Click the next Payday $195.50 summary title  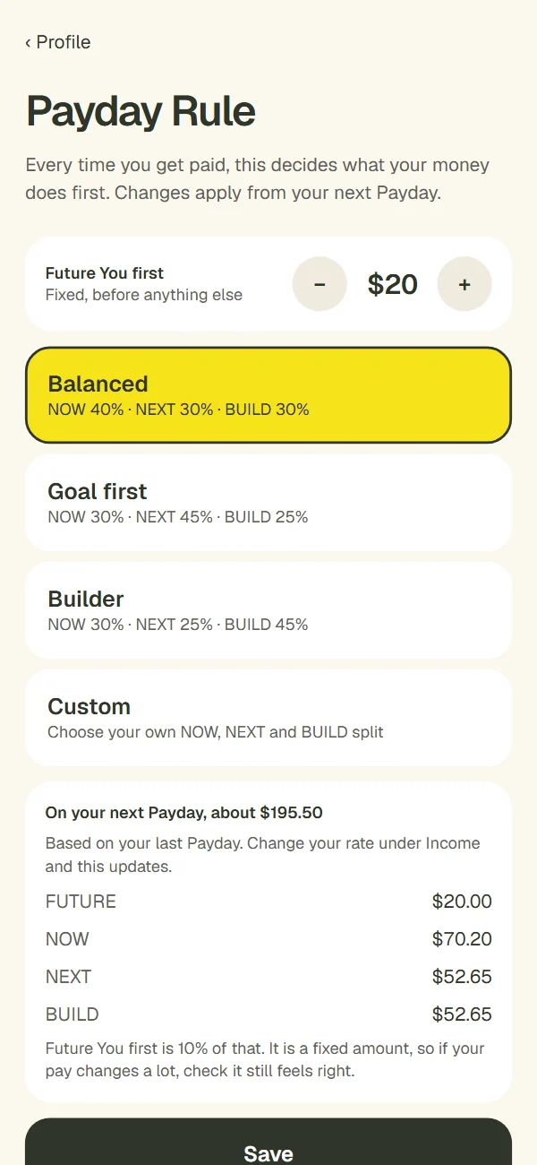pyautogui.click(x=184, y=813)
